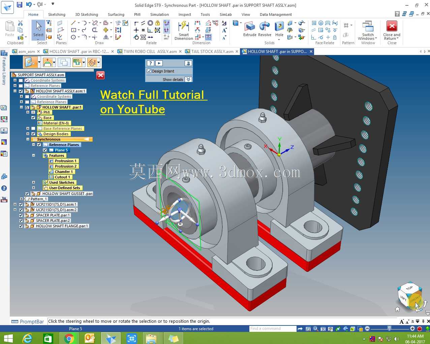Activate the Smart Dimension tool
The image size is (430, 344).
184,30
